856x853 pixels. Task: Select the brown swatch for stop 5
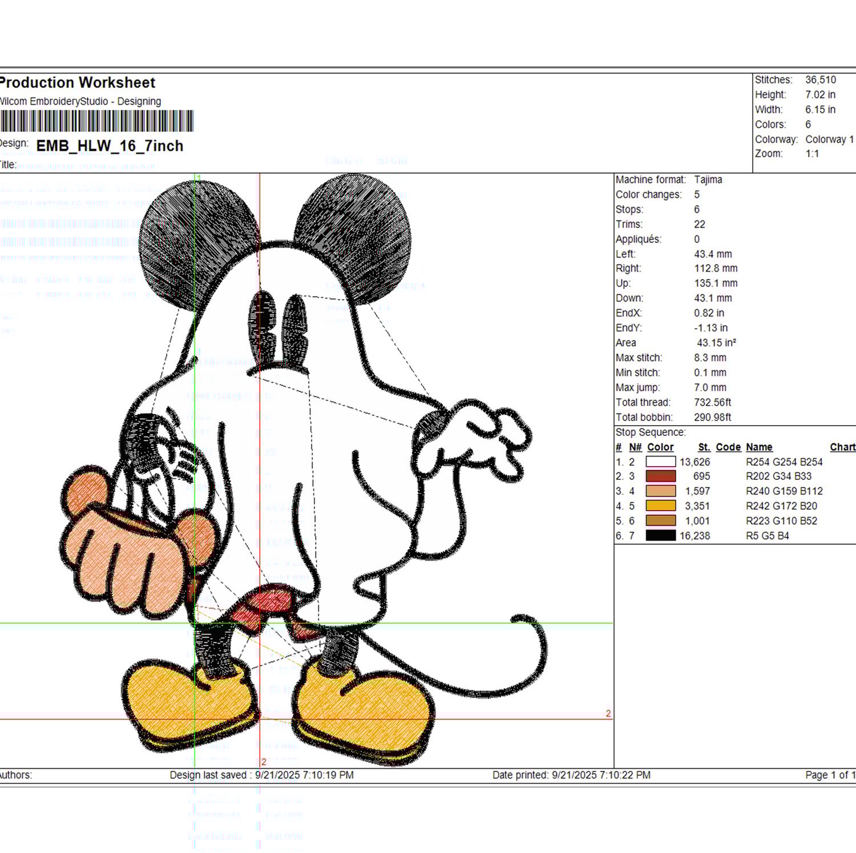click(660, 521)
